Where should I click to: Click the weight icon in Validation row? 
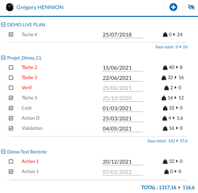coord(165,128)
